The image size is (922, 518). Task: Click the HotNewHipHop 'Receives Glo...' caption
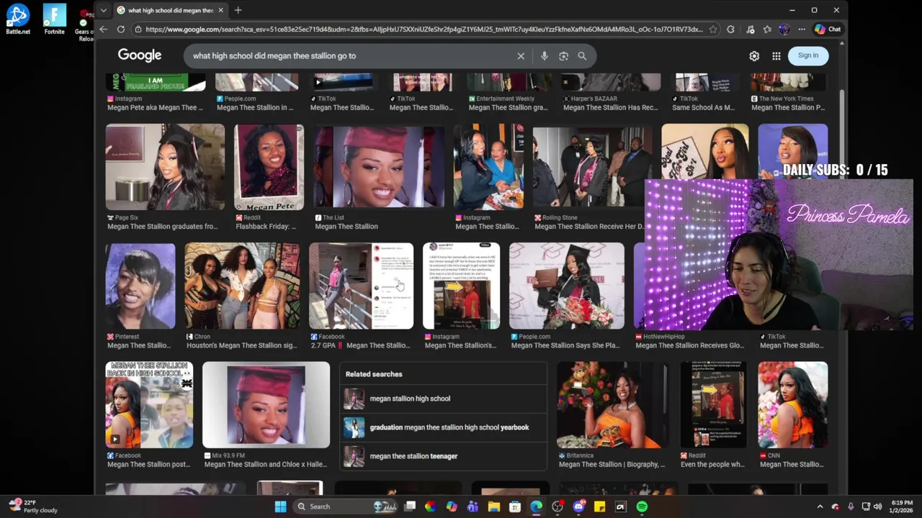(689, 345)
